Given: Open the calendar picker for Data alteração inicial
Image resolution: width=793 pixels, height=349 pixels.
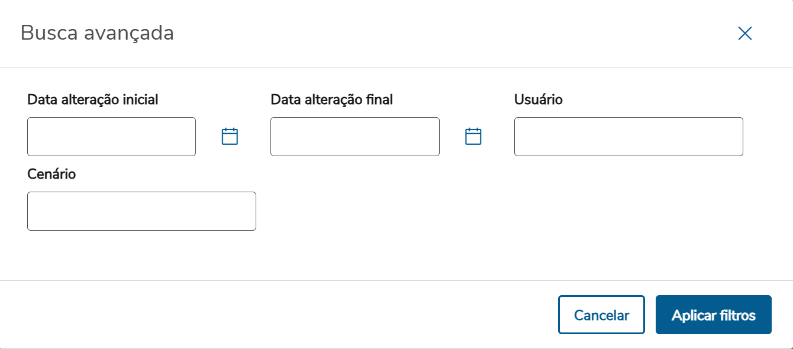Looking at the screenshot, I should tap(229, 136).
